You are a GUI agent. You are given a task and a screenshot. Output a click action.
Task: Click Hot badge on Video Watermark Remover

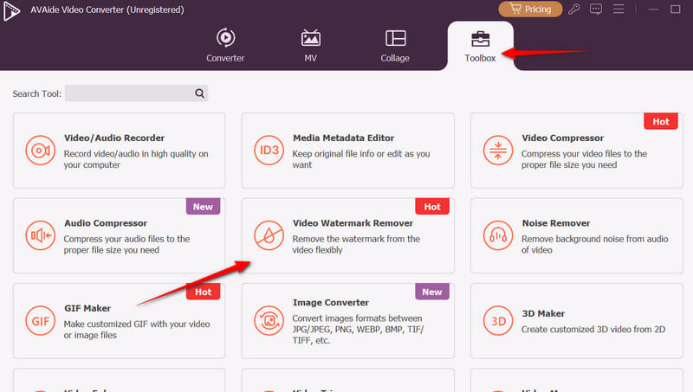point(432,206)
